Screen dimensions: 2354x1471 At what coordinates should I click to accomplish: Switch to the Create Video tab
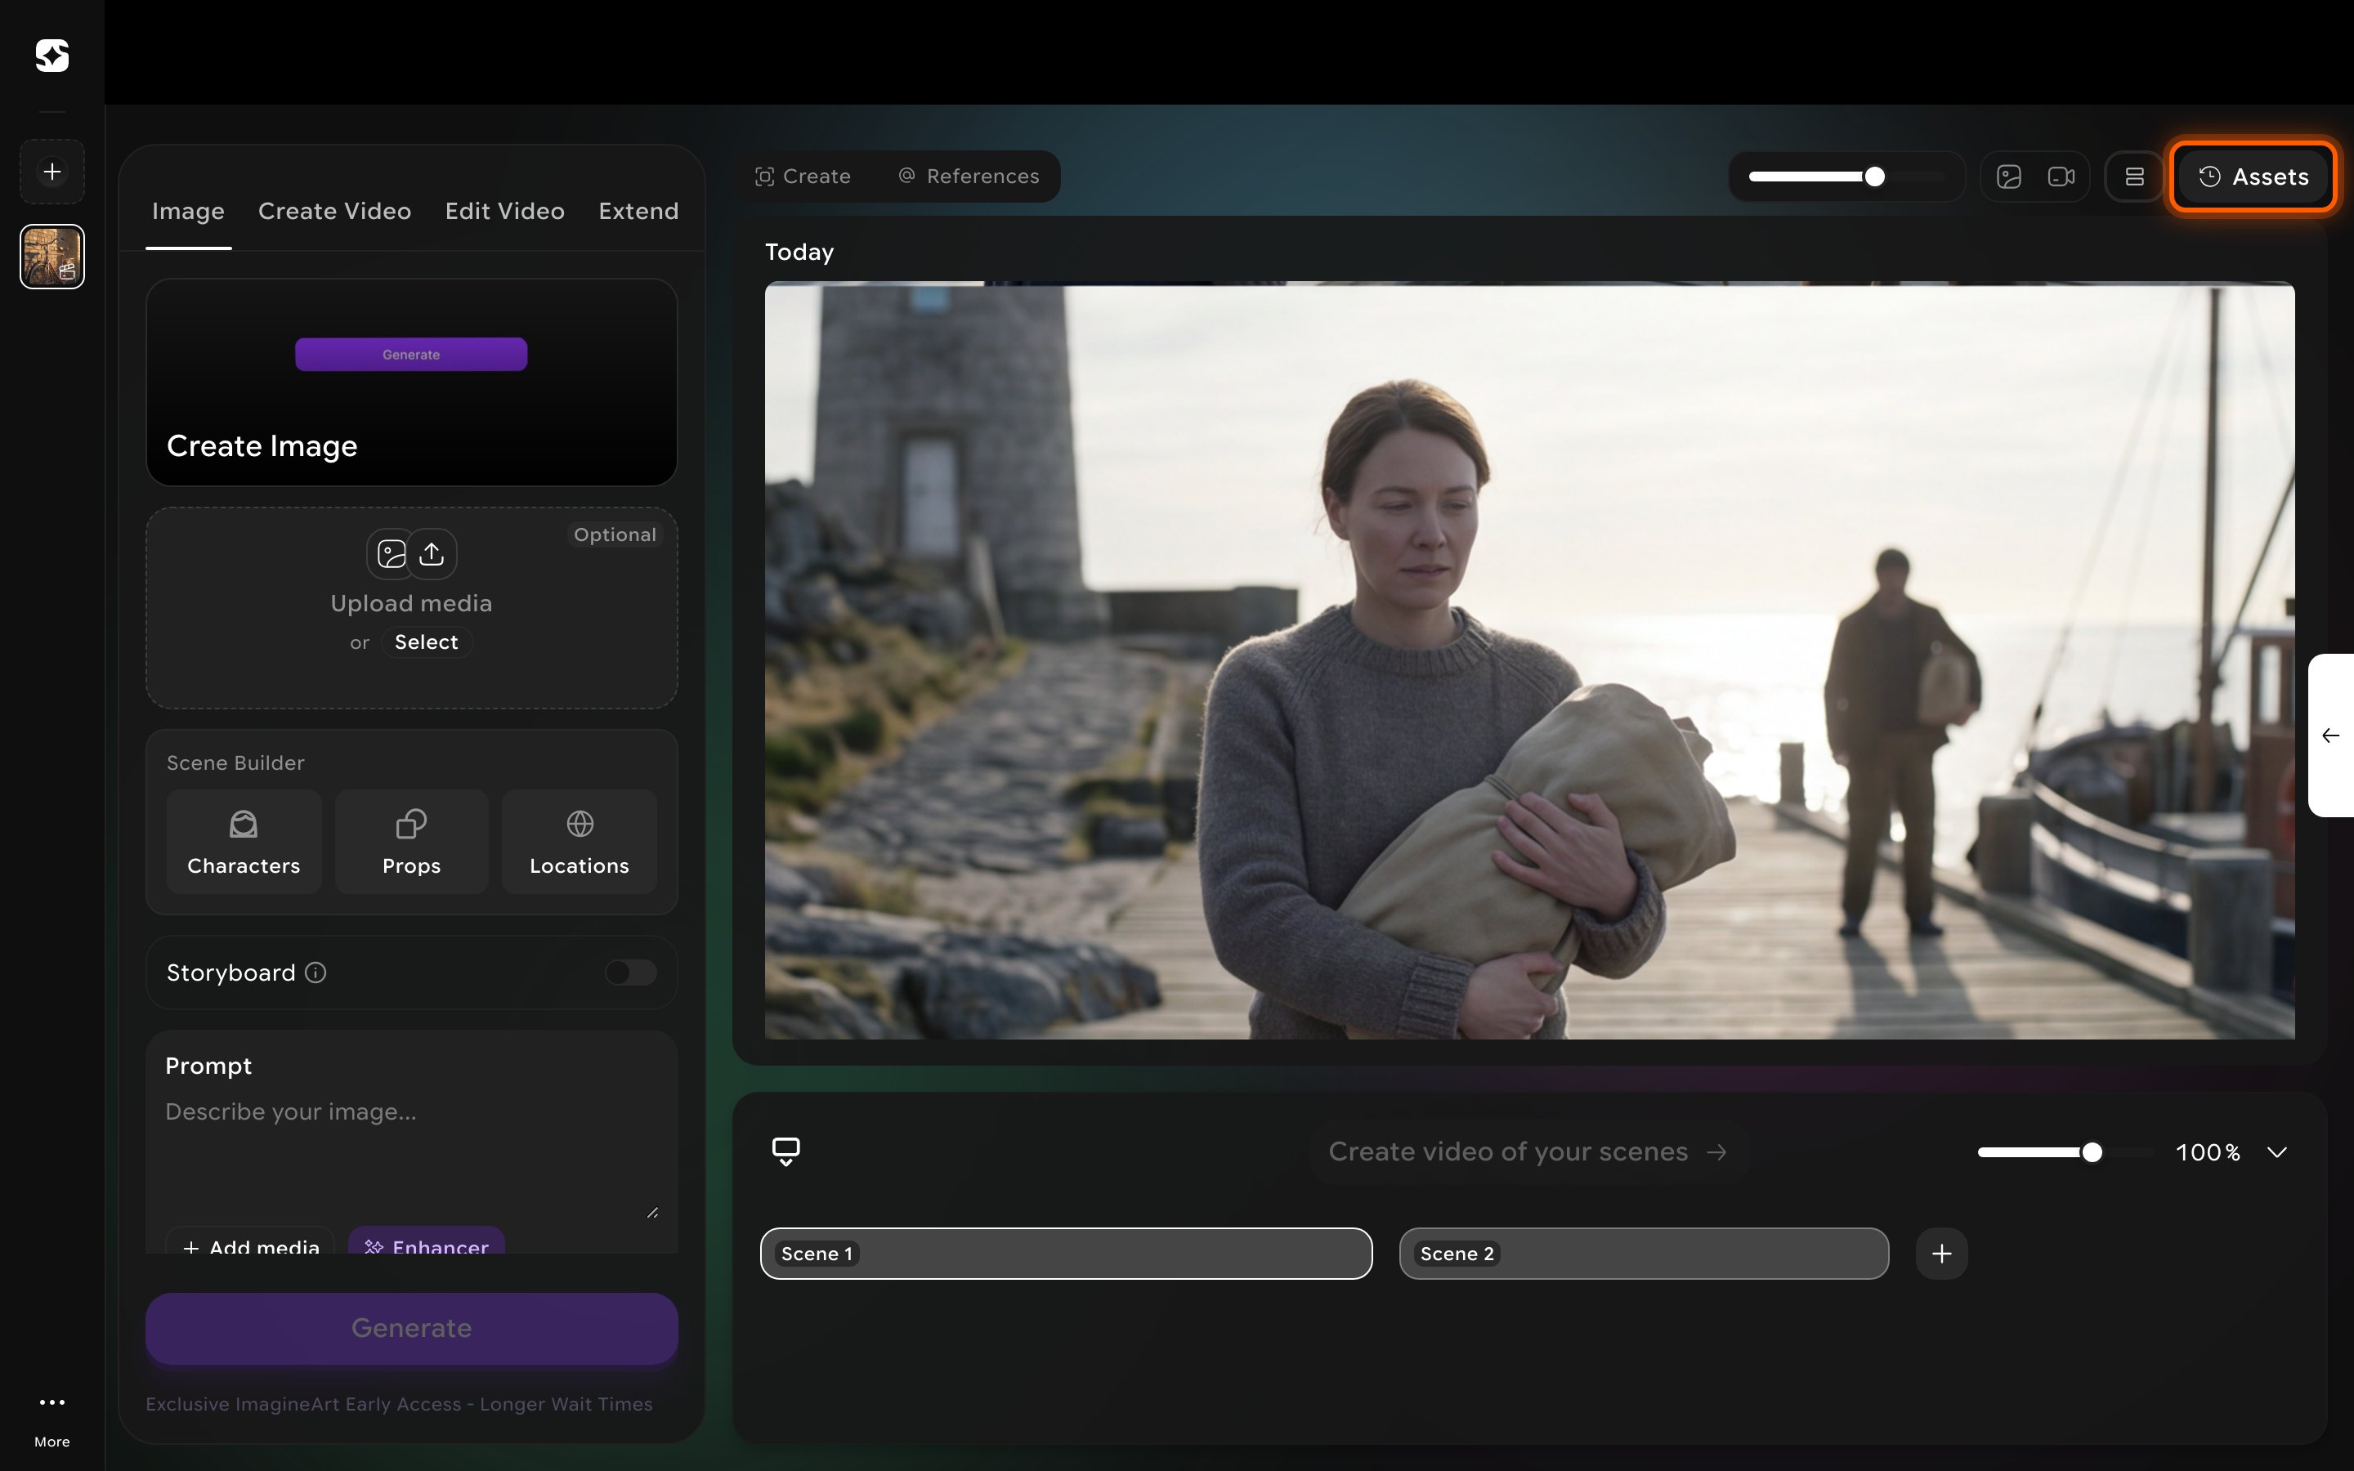tap(334, 211)
